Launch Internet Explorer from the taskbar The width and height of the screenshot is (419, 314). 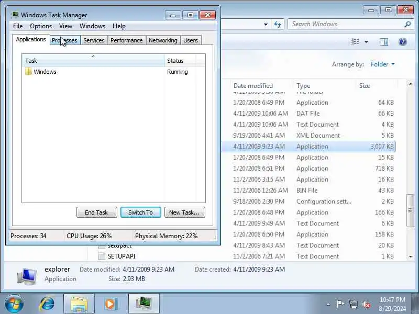(47, 304)
